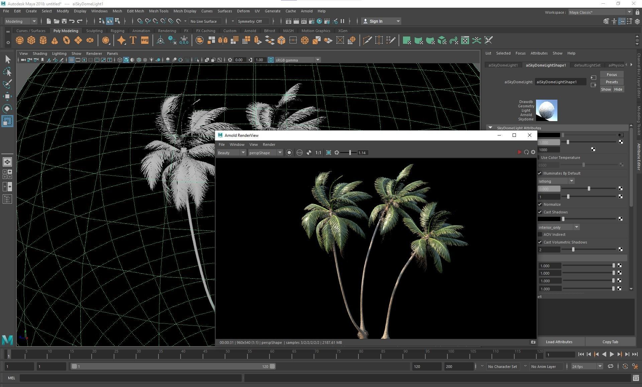Toggle the Normalize checkbox

[540, 204]
